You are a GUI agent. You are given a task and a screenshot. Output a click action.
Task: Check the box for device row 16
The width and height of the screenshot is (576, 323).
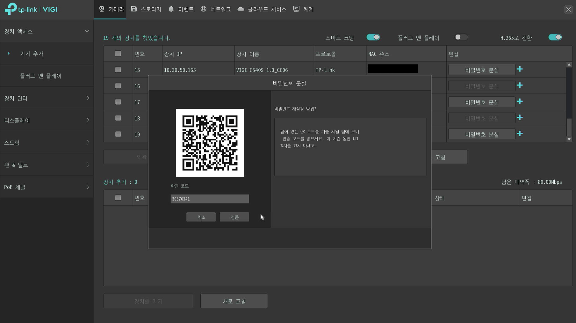tap(118, 86)
